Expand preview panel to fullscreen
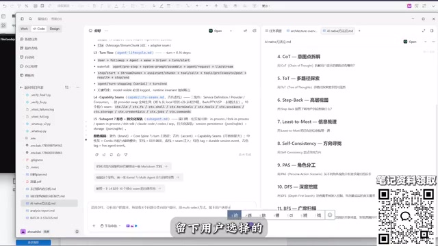 coord(424,31)
